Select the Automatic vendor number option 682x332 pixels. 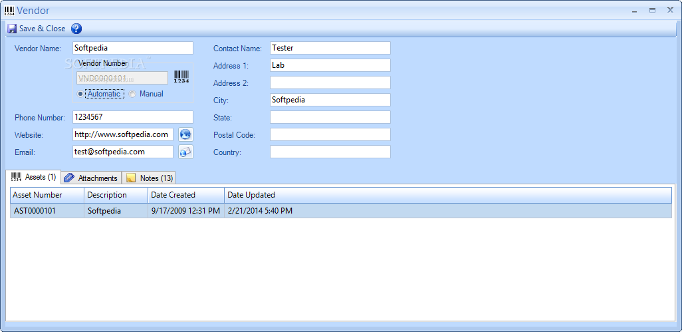pyautogui.click(x=100, y=94)
